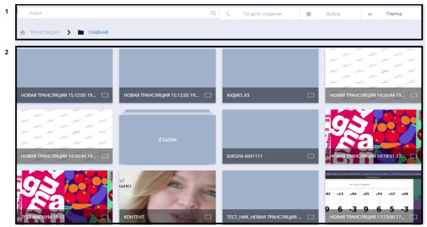Open the d.taziev folder
Viewport: 427px width, 227px height.
[x=167, y=138]
